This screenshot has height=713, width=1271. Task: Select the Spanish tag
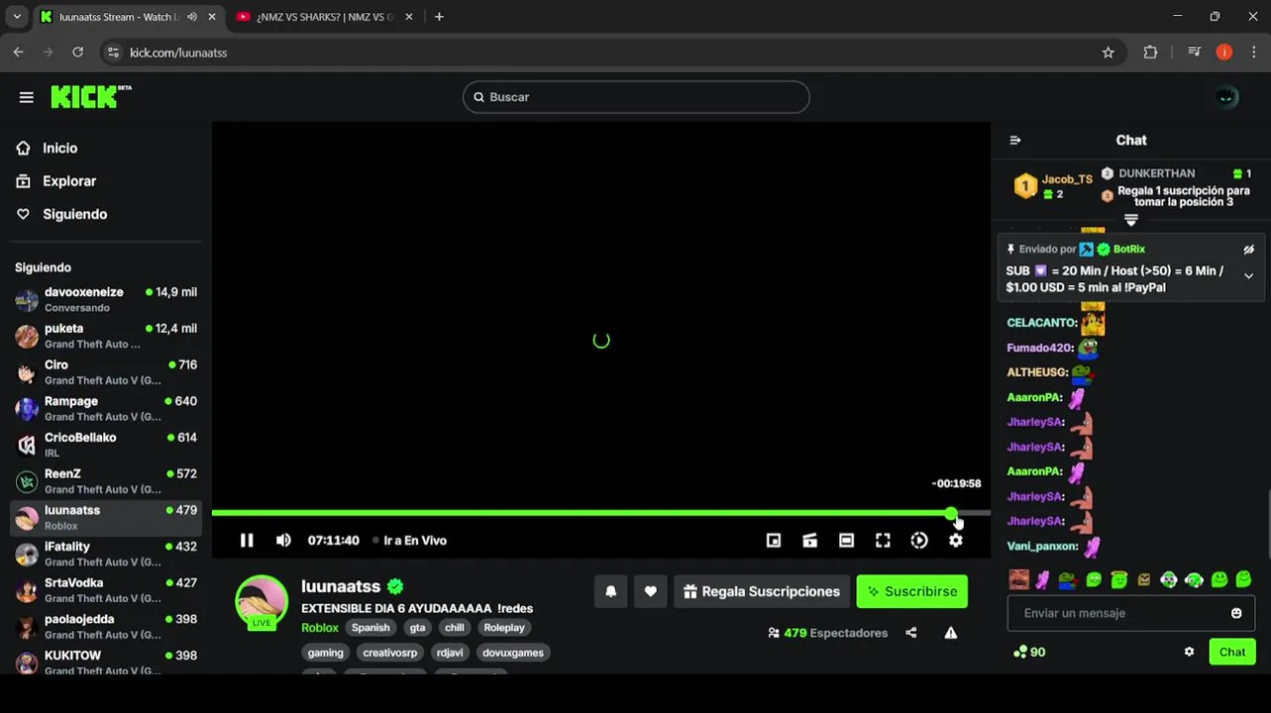point(371,628)
